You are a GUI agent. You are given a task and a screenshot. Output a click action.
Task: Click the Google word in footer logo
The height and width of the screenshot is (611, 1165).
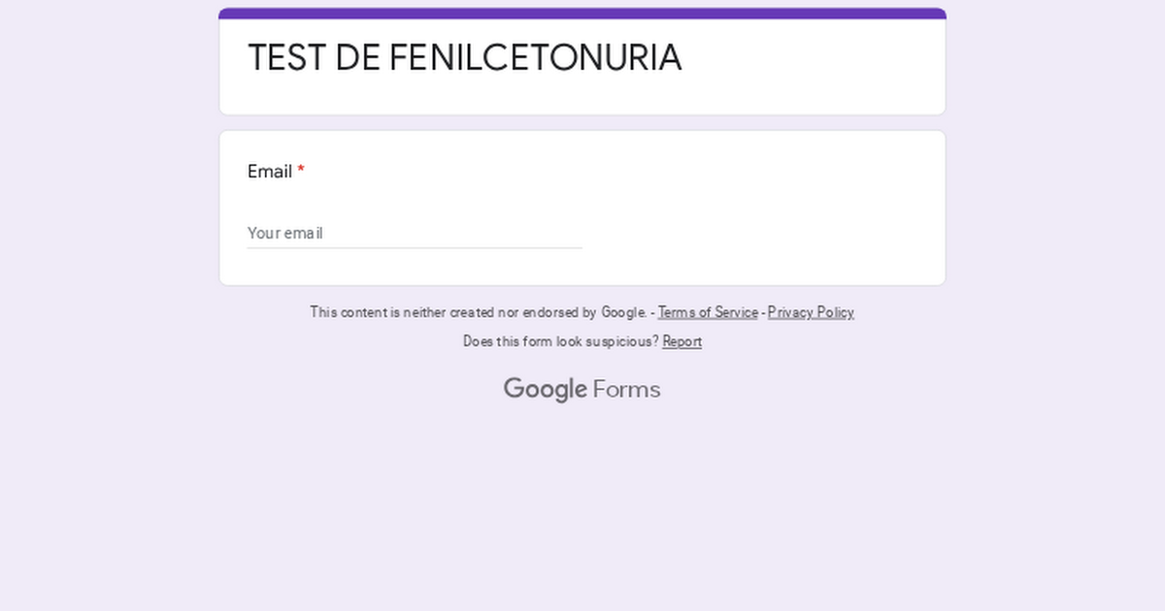pos(545,389)
